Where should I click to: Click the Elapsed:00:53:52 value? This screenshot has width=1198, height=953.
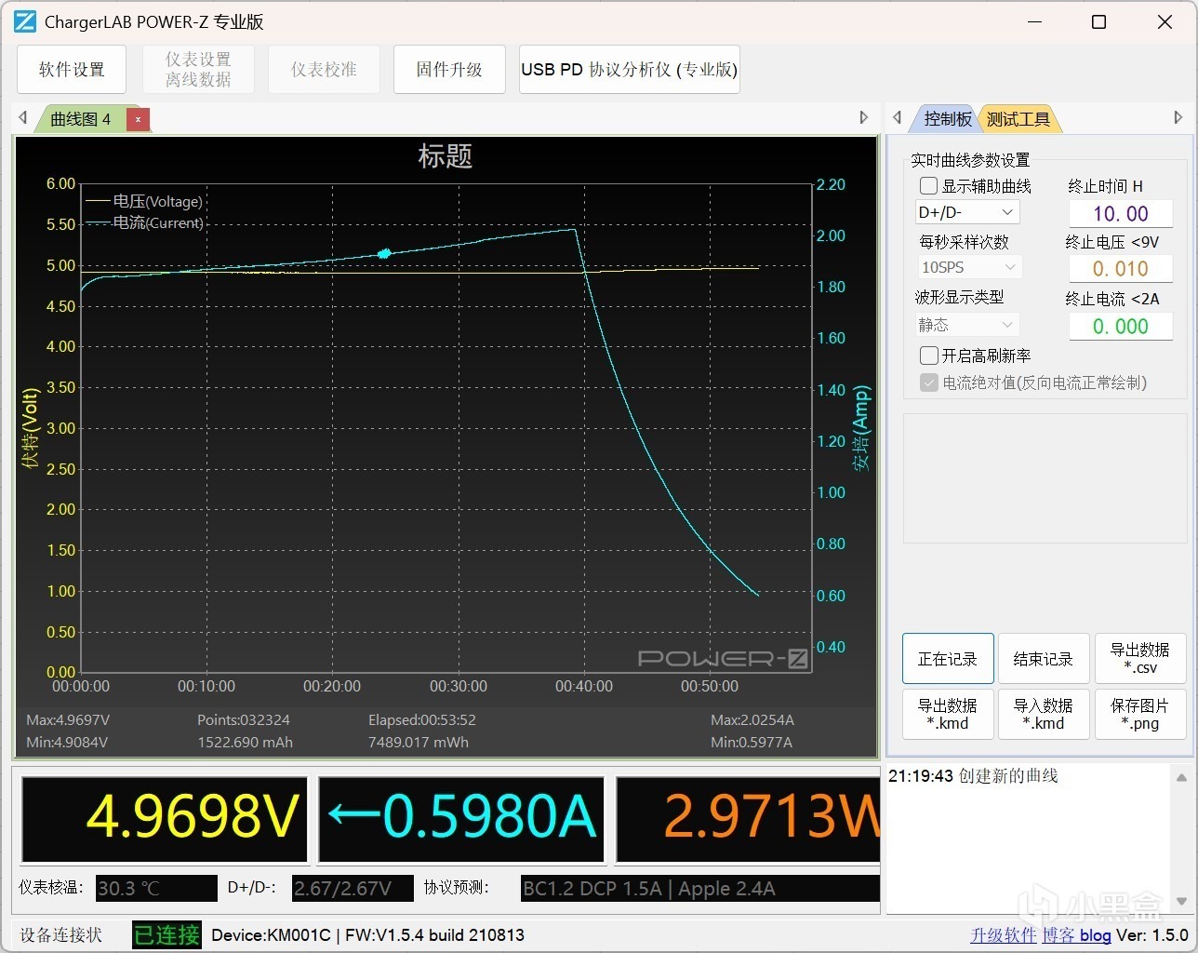[x=422, y=720]
